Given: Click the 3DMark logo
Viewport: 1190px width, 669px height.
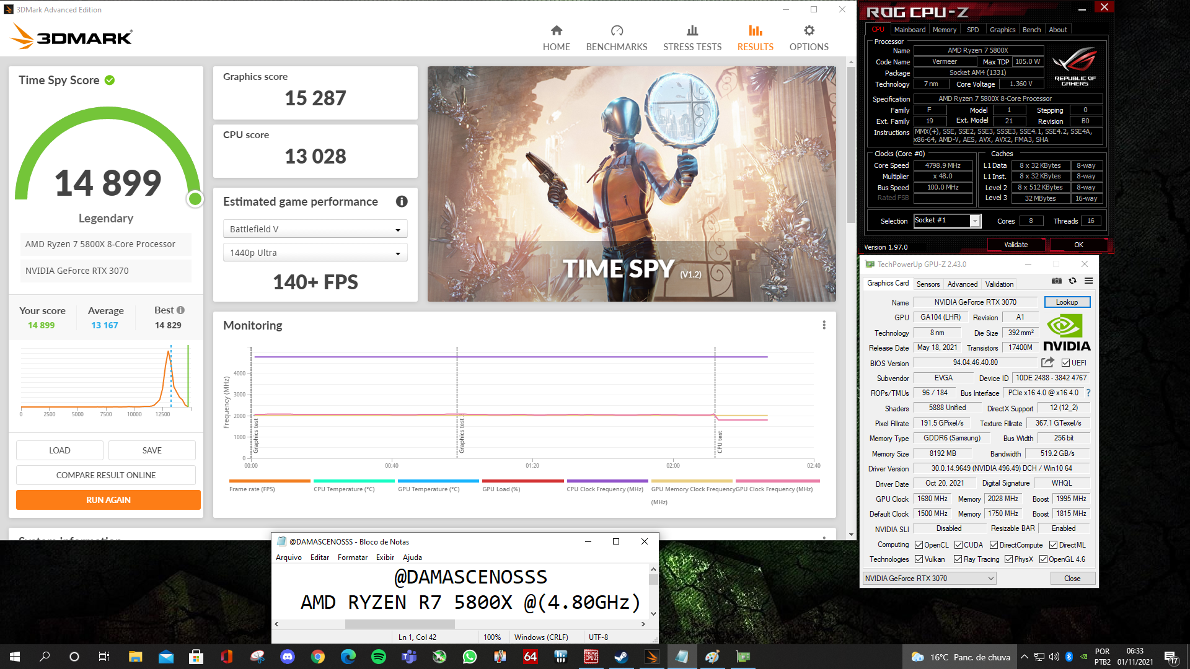Looking at the screenshot, I should coord(71,36).
